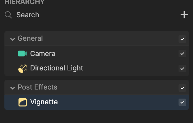Click the General group header label
The height and width of the screenshot is (123, 193).
[30, 38]
